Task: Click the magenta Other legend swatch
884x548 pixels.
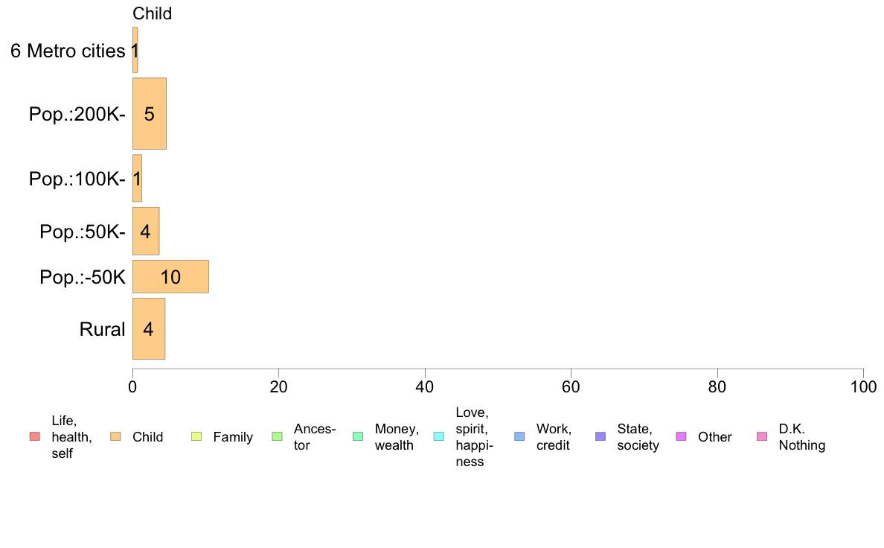Action: [681, 436]
